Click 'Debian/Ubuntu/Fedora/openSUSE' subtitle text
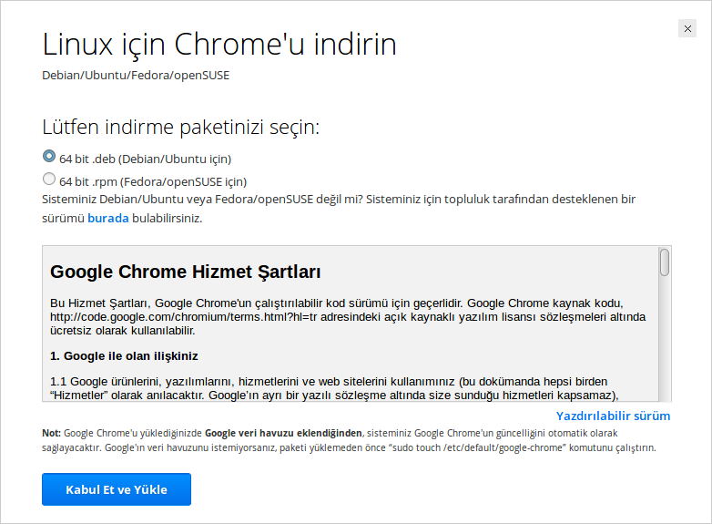The height and width of the screenshot is (524, 712). click(x=136, y=76)
